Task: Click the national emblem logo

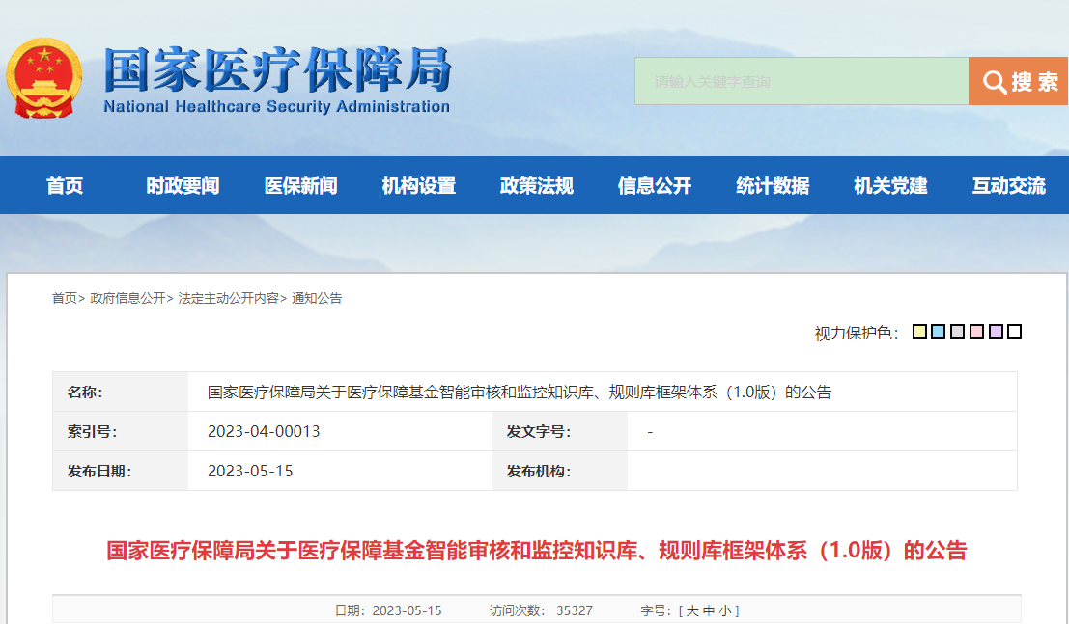Action: click(44, 78)
